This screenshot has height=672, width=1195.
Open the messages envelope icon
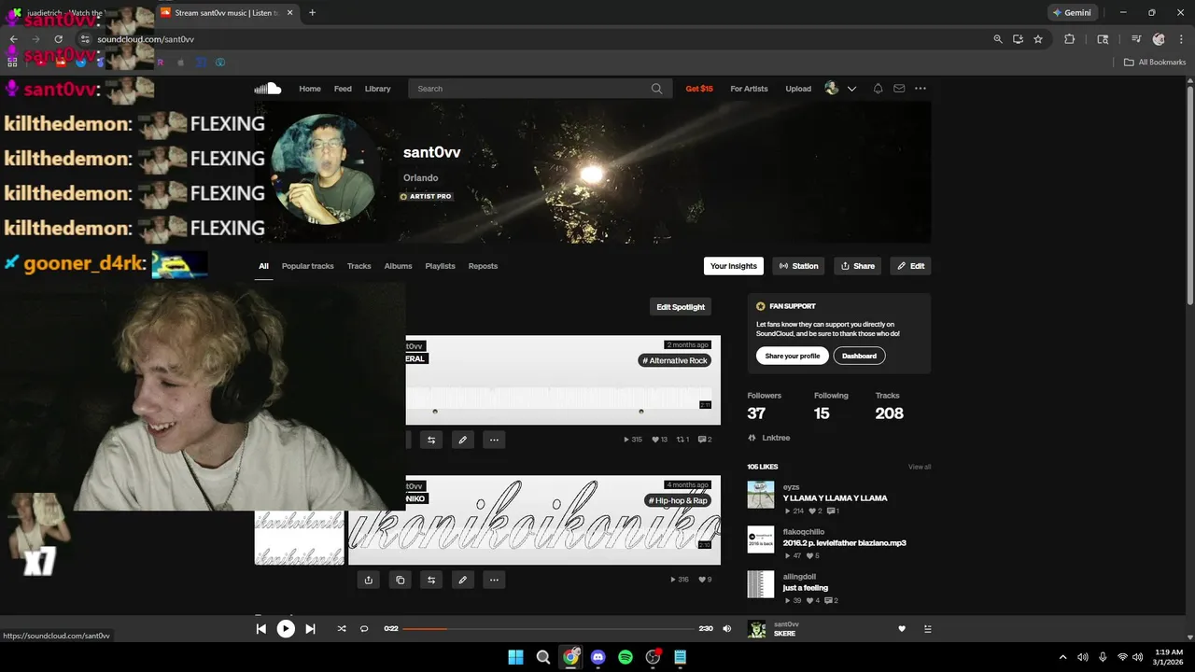pyautogui.click(x=899, y=89)
